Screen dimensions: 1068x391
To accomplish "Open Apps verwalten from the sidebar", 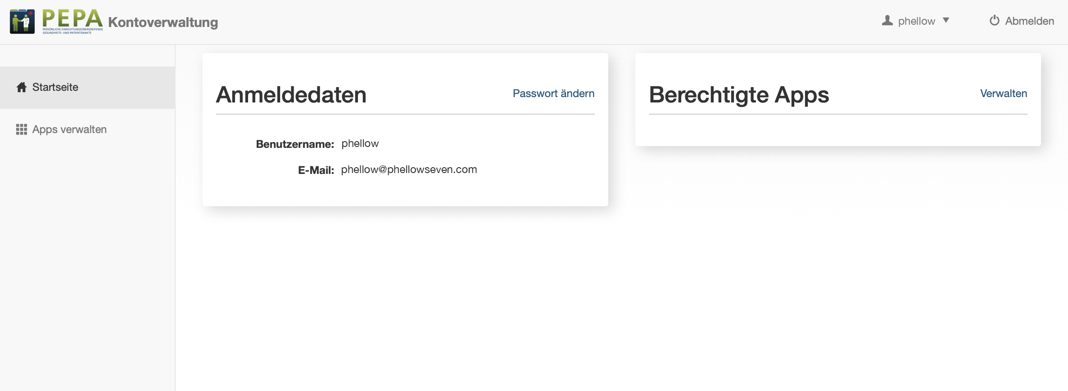I will click(x=69, y=129).
